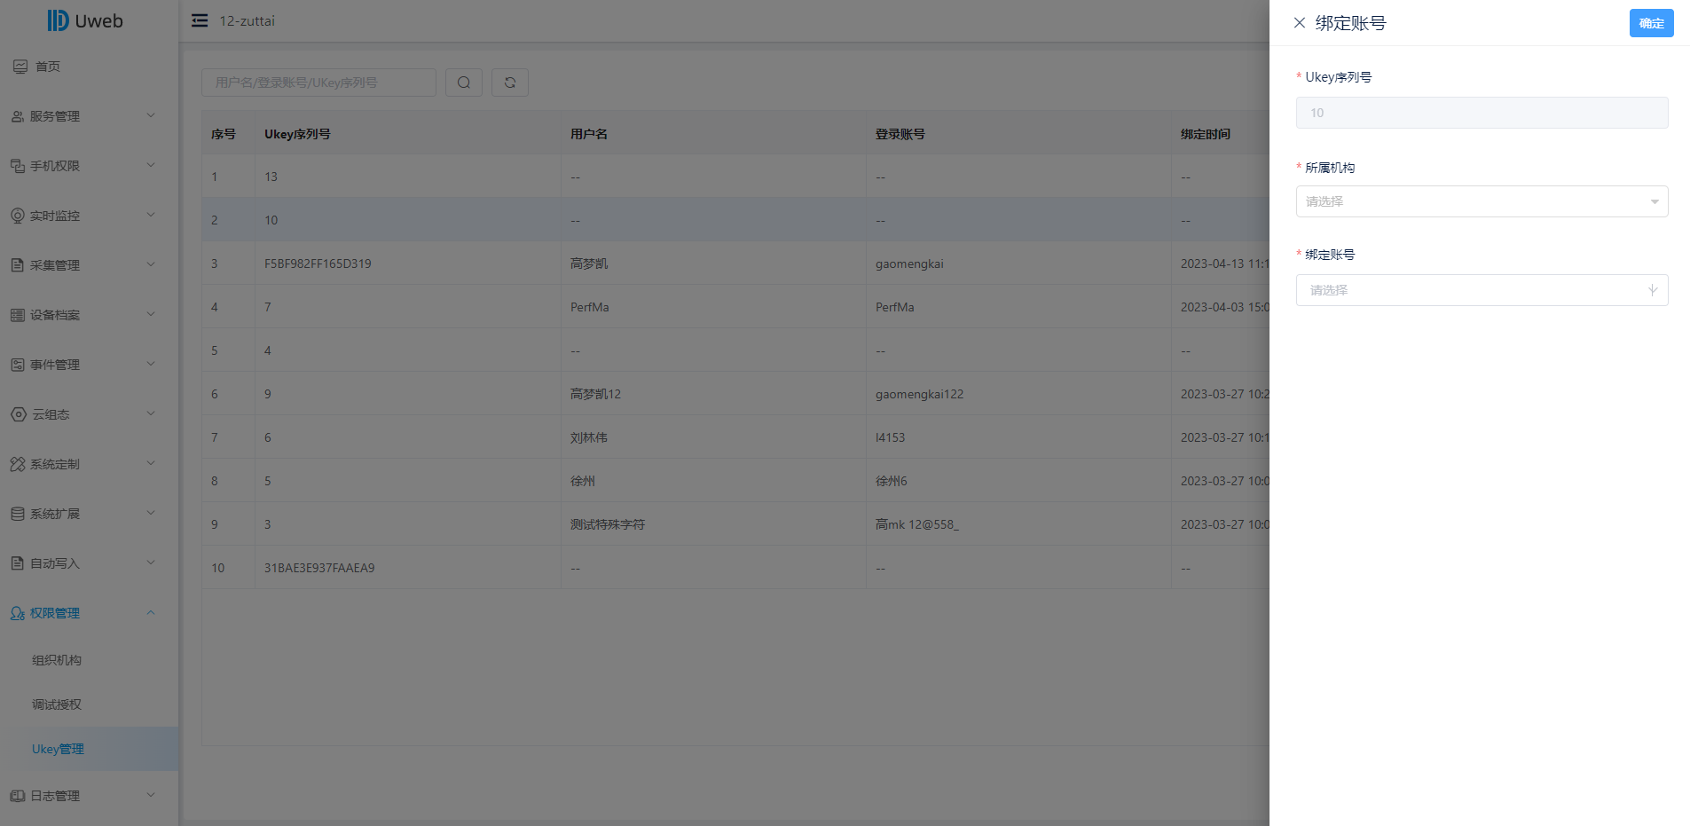Click the hamburger menu collapse icon
Viewport: 1690px width, 826px height.
[200, 20]
